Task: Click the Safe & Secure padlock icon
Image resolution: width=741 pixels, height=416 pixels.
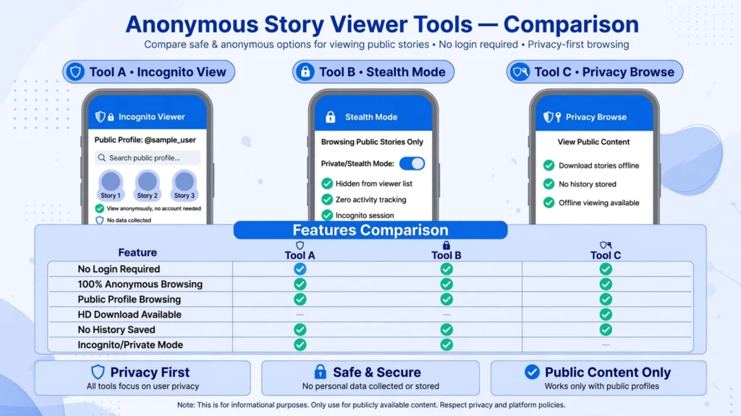Action: (x=320, y=372)
